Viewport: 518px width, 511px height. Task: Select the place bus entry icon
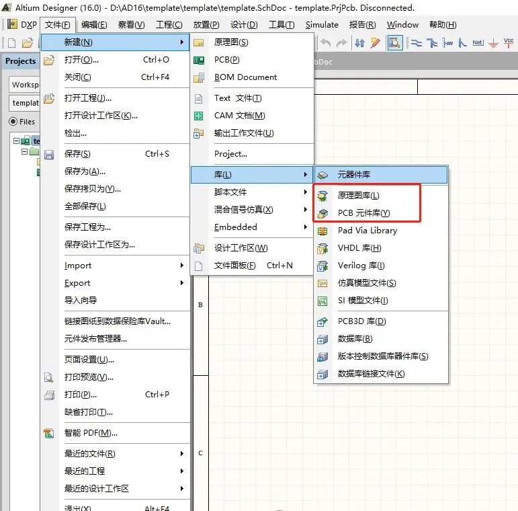coord(462,43)
